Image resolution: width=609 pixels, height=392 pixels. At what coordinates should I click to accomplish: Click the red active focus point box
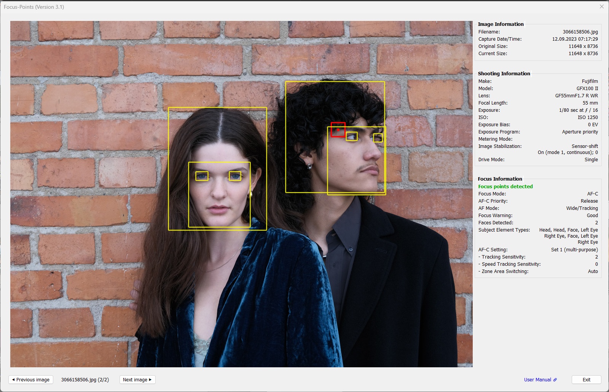pos(338,130)
